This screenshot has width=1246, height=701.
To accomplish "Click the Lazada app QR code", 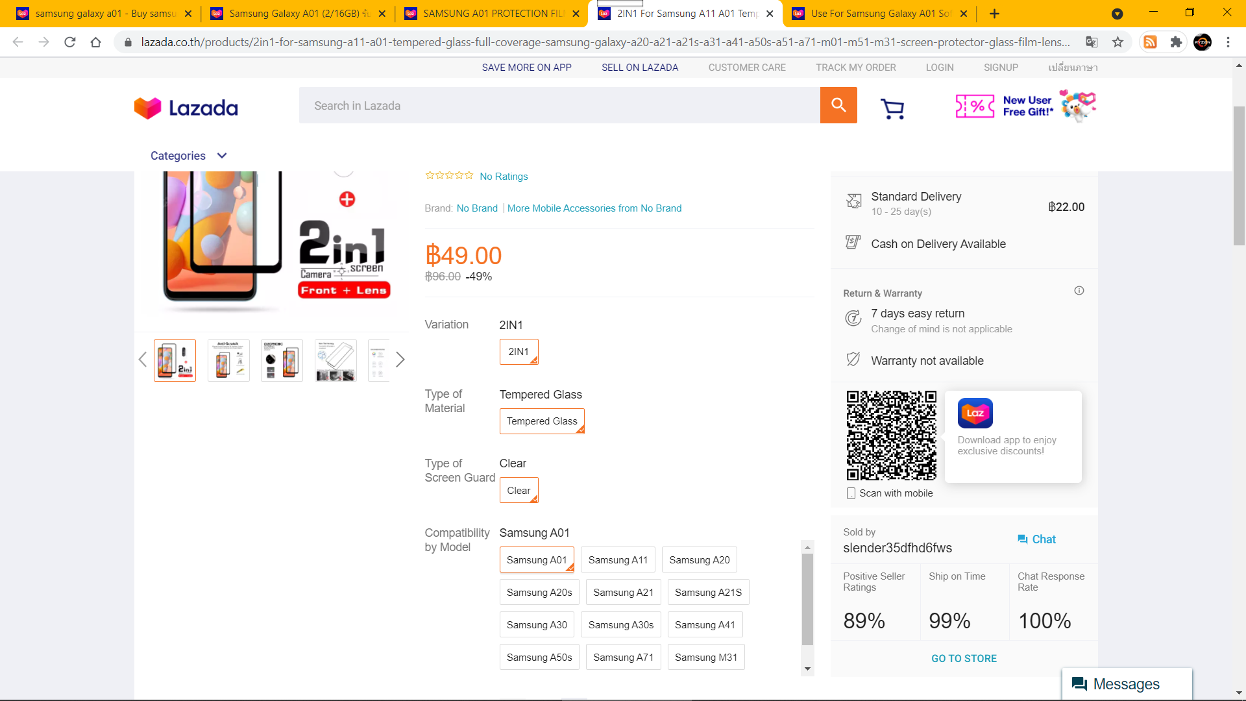I will pos(891,436).
